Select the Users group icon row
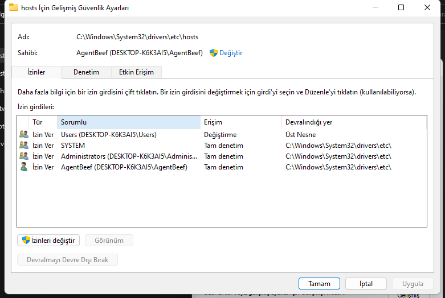Viewport: 445px width, 298px height. tap(24, 134)
